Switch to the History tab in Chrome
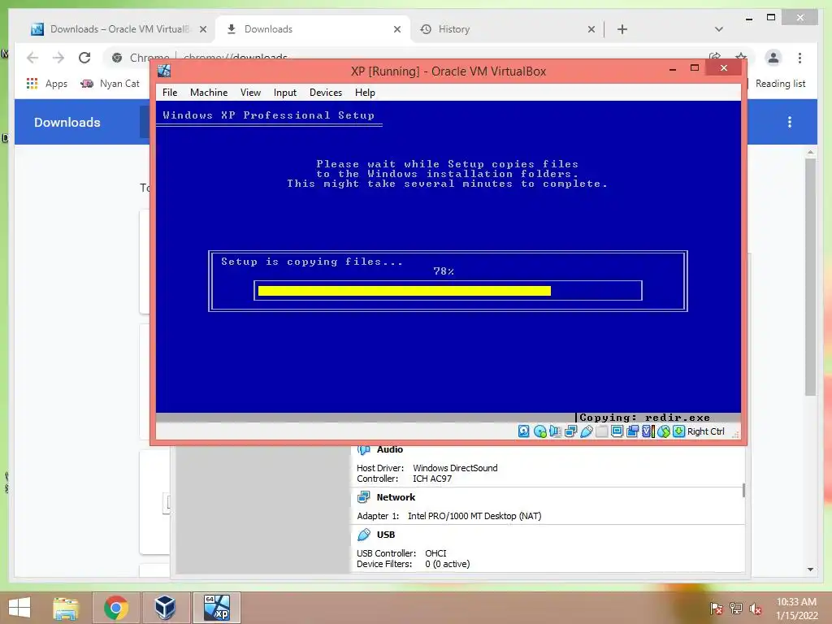 507,29
